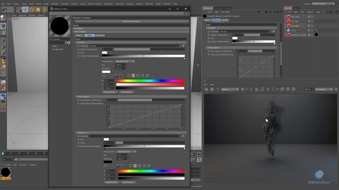
Task: Click the Key Light object icon
Action: (x=288, y=26)
